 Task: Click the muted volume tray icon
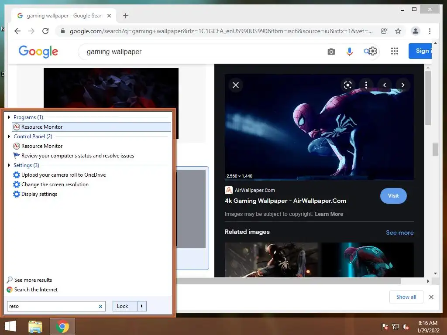tap(406, 327)
